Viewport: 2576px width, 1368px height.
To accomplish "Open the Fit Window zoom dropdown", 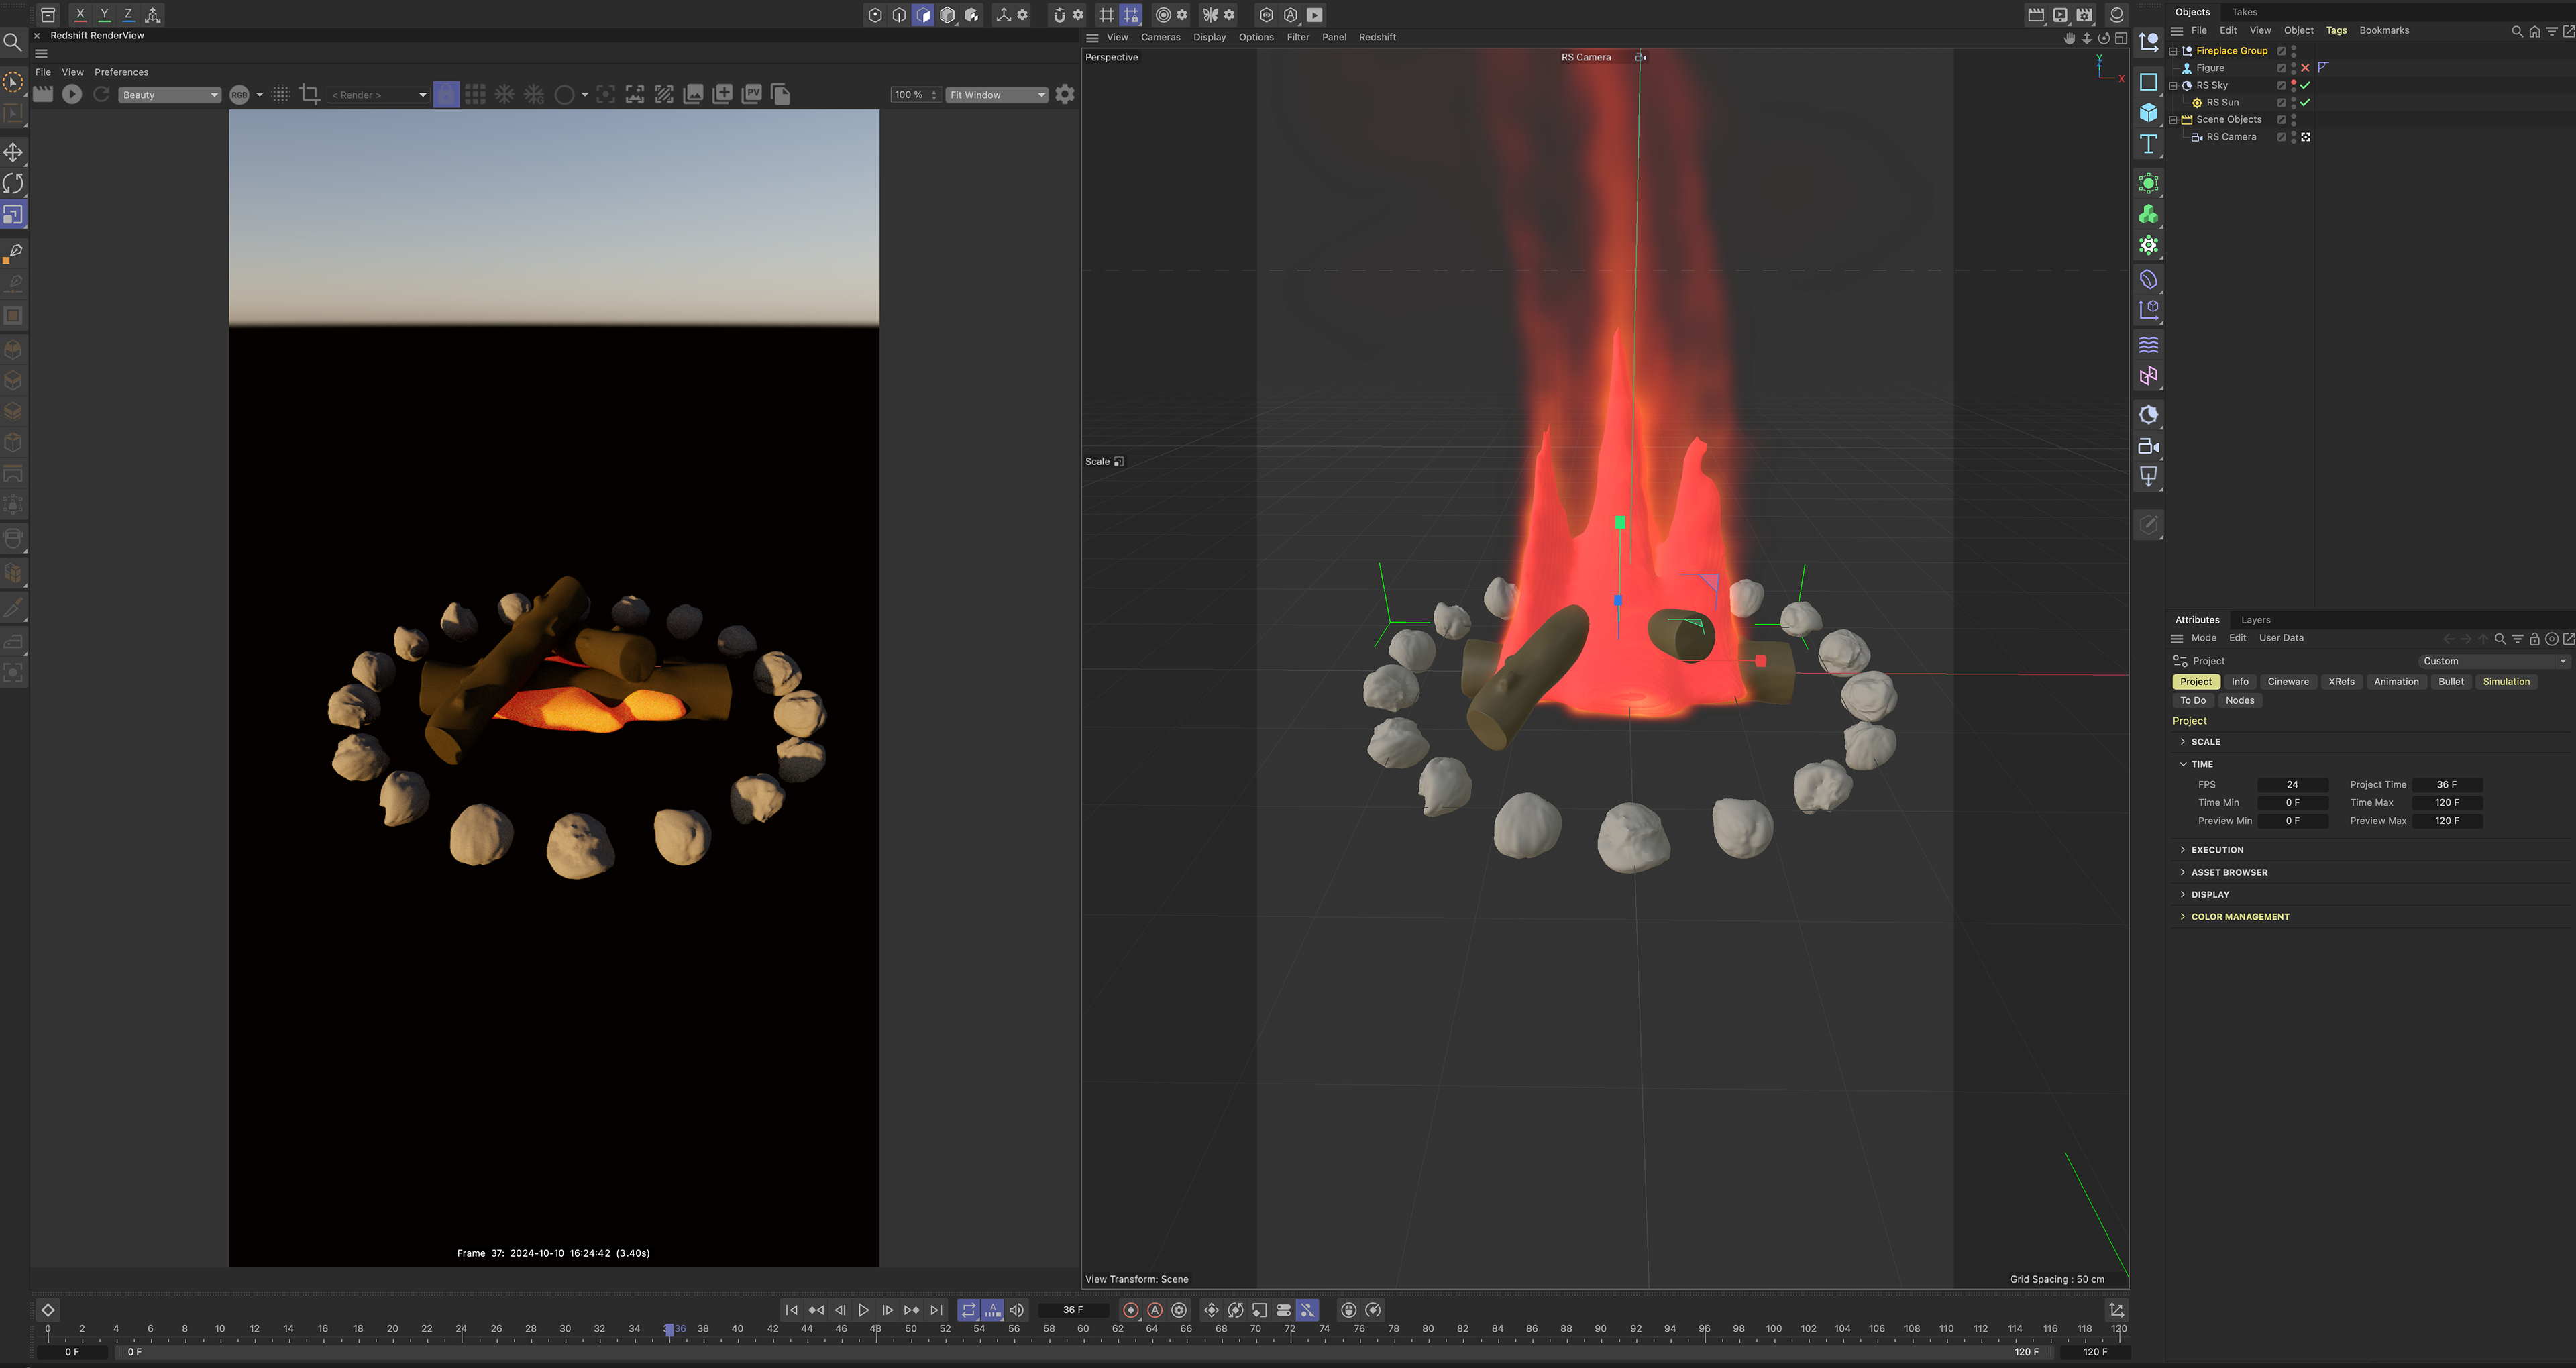I will pyautogui.click(x=997, y=95).
